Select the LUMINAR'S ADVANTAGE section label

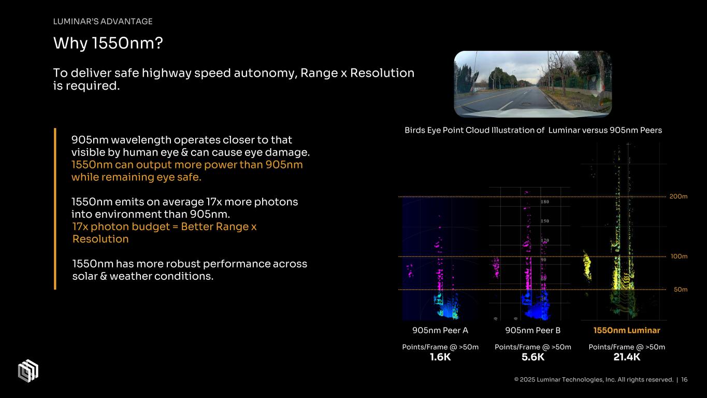(103, 21)
